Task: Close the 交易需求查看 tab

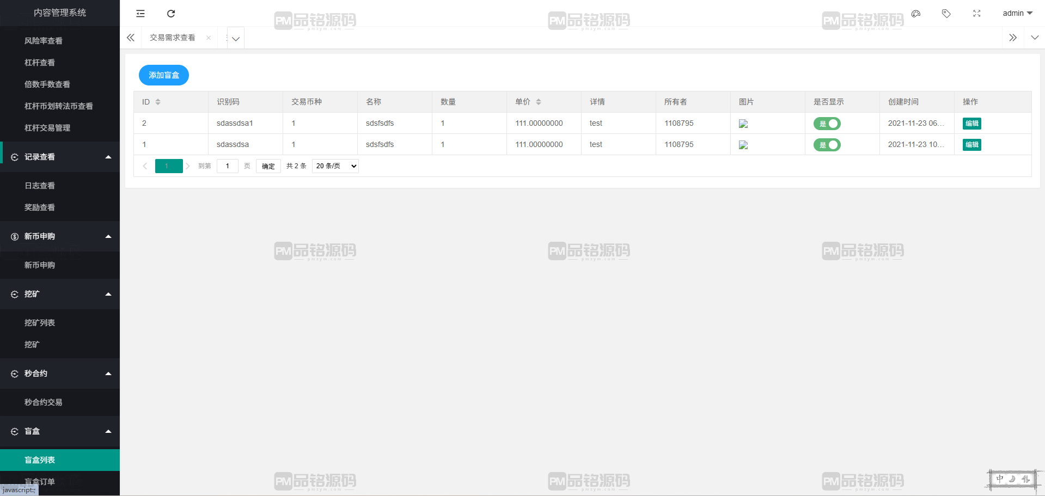Action: tap(209, 38)
